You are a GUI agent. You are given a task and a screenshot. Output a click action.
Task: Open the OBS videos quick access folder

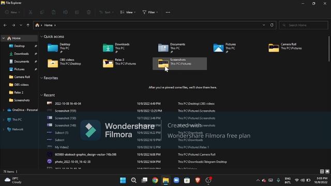pos(69,64)
